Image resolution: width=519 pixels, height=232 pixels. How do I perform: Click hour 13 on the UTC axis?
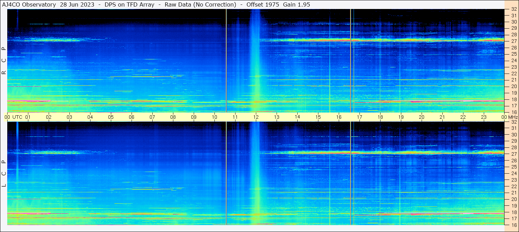tap(277, 117)
